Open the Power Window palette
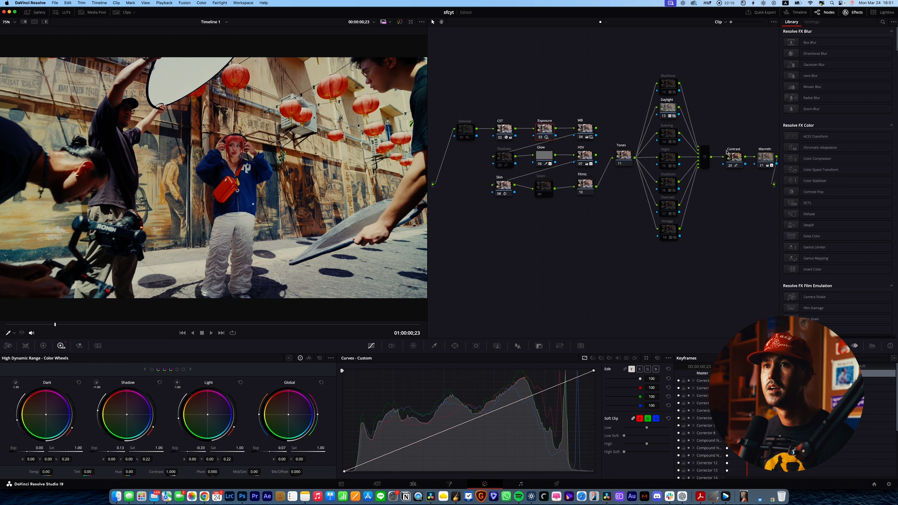898x505 pixels. tap(455, 346)
